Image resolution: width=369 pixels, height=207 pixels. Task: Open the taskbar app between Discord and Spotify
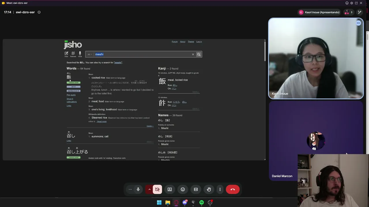[193, 202]
